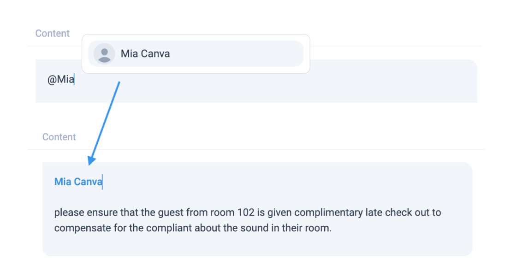Click the upper Content label
The width and height of the screenshot is (510, 270).
(53, 33)
